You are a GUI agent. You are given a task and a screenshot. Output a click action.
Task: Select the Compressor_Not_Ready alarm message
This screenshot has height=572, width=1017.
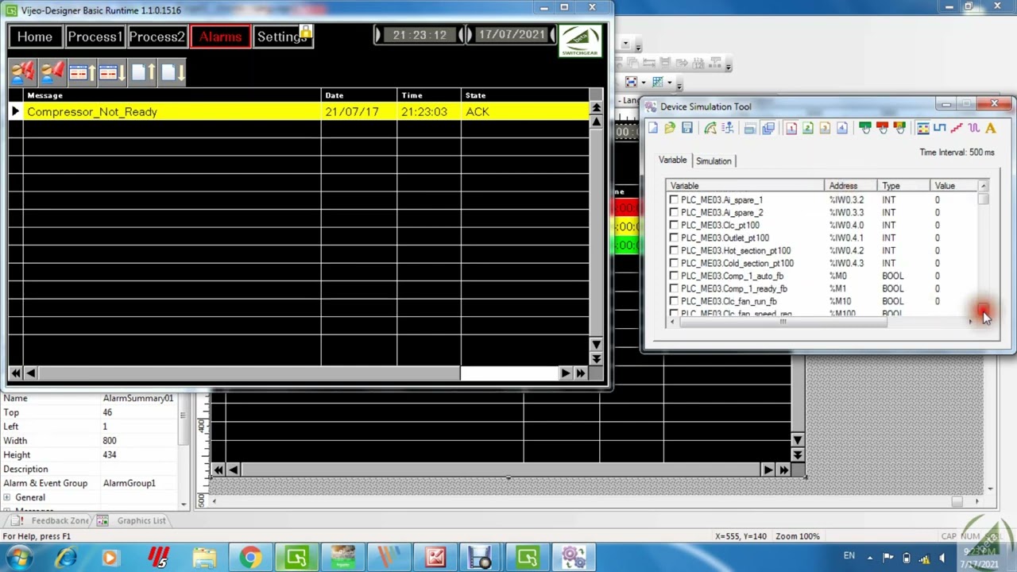tap(92, 112)
